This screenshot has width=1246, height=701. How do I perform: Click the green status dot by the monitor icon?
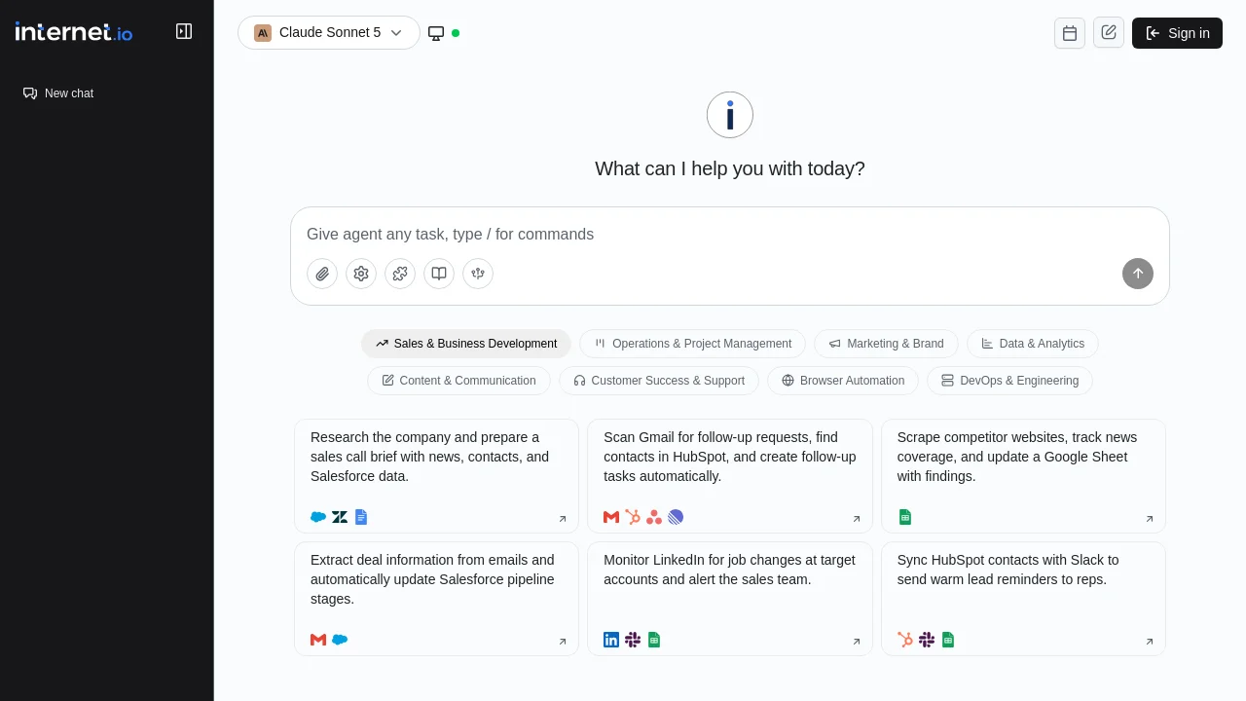tap(456, 33)
